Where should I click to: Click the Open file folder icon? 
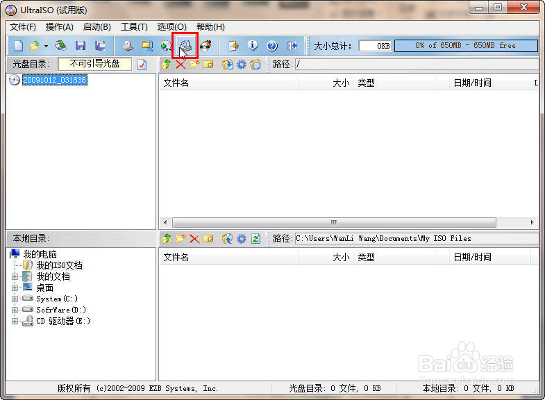coord(35,46)
